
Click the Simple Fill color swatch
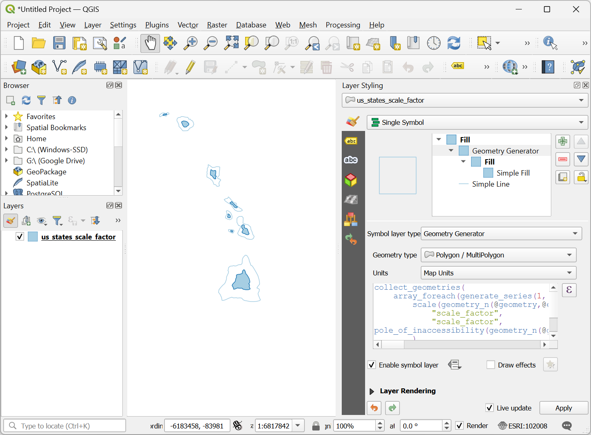(x=488, y=173)
